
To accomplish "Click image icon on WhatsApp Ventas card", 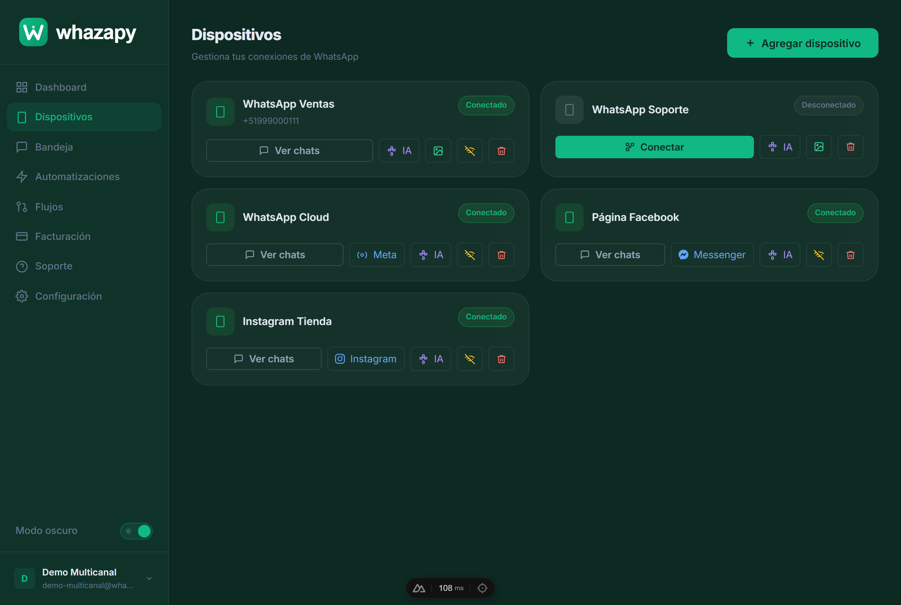I will tap(438, 151).
